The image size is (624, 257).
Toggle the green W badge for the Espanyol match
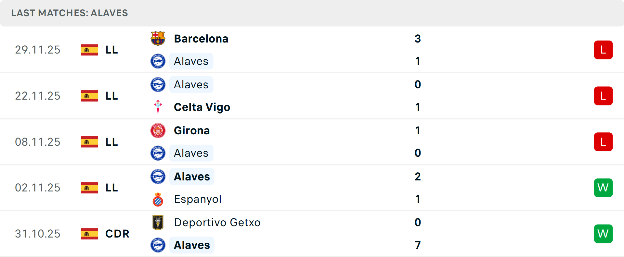[604, 188]
